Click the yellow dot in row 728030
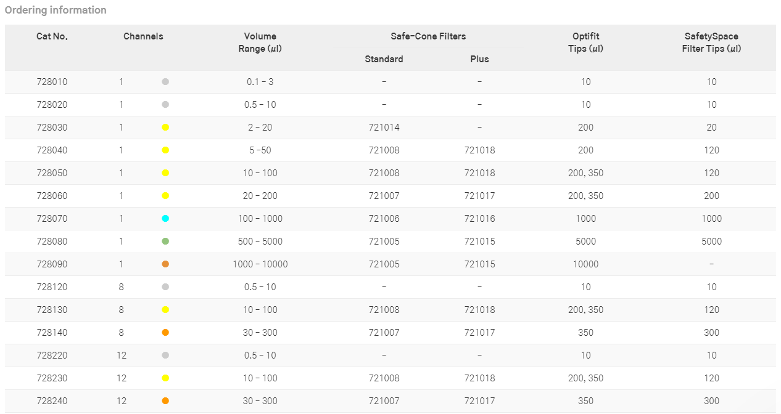This screenshot has height=414, width=781. point(165,127)
